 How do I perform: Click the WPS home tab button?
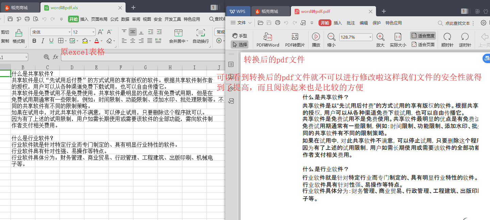238,11
